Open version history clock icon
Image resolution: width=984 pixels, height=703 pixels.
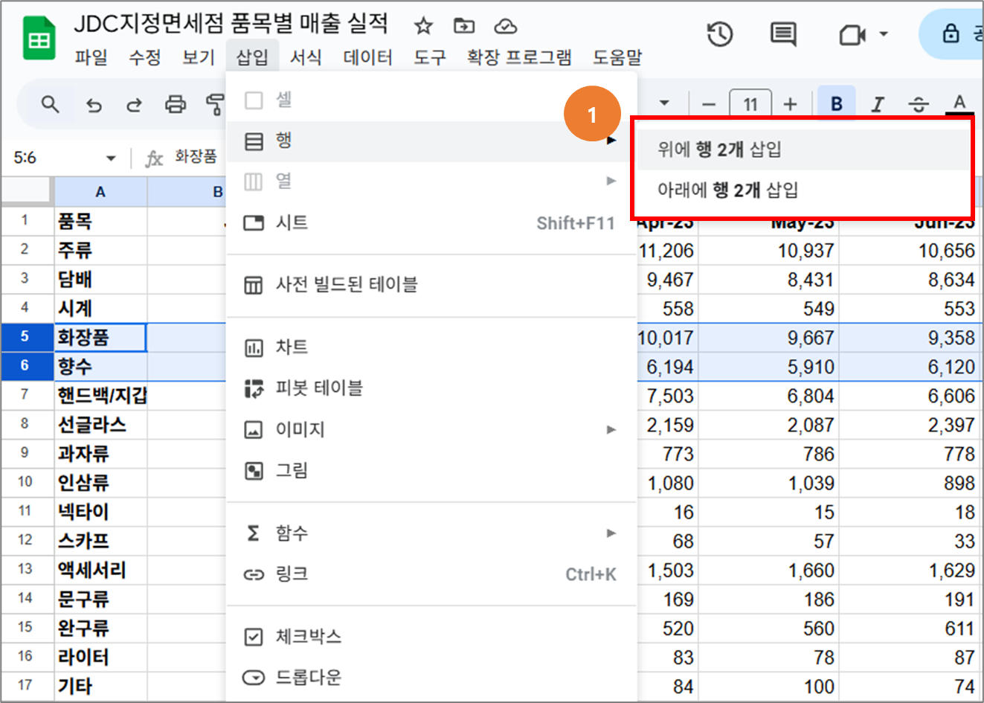[x=720, y=34]
